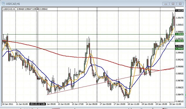Click the 19 Jan 19:00 time axis label
The width and height of the screenshot is (186, 109).
click(x=161, y=104)
